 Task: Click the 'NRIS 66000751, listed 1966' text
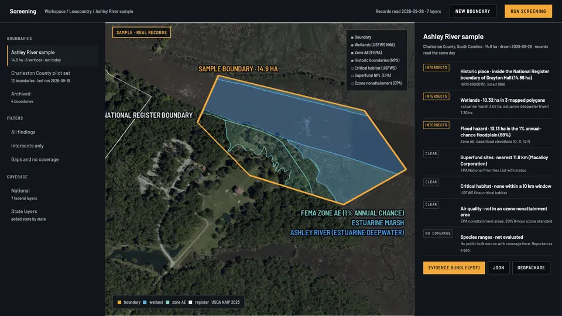tap(482, 84)
